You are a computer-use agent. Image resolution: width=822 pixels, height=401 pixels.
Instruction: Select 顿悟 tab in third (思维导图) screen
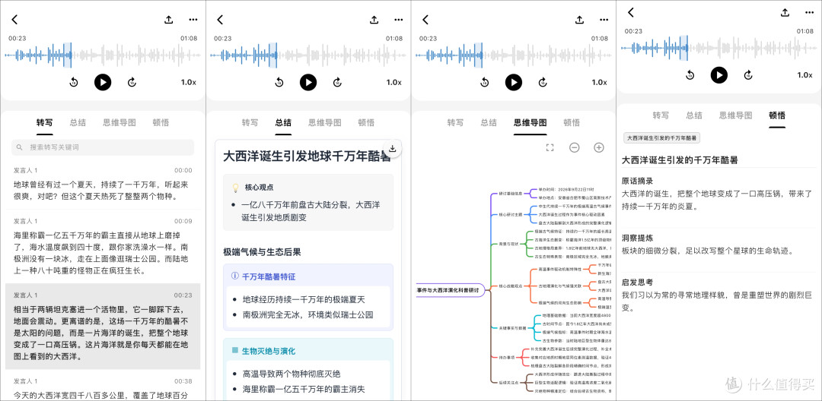tap(572, 122)
